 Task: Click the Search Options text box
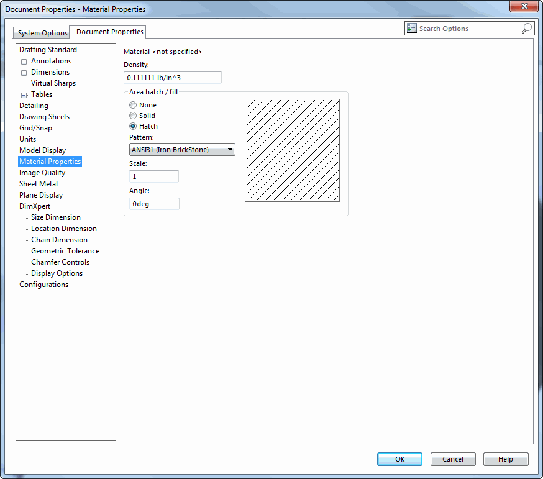(469, 29)
